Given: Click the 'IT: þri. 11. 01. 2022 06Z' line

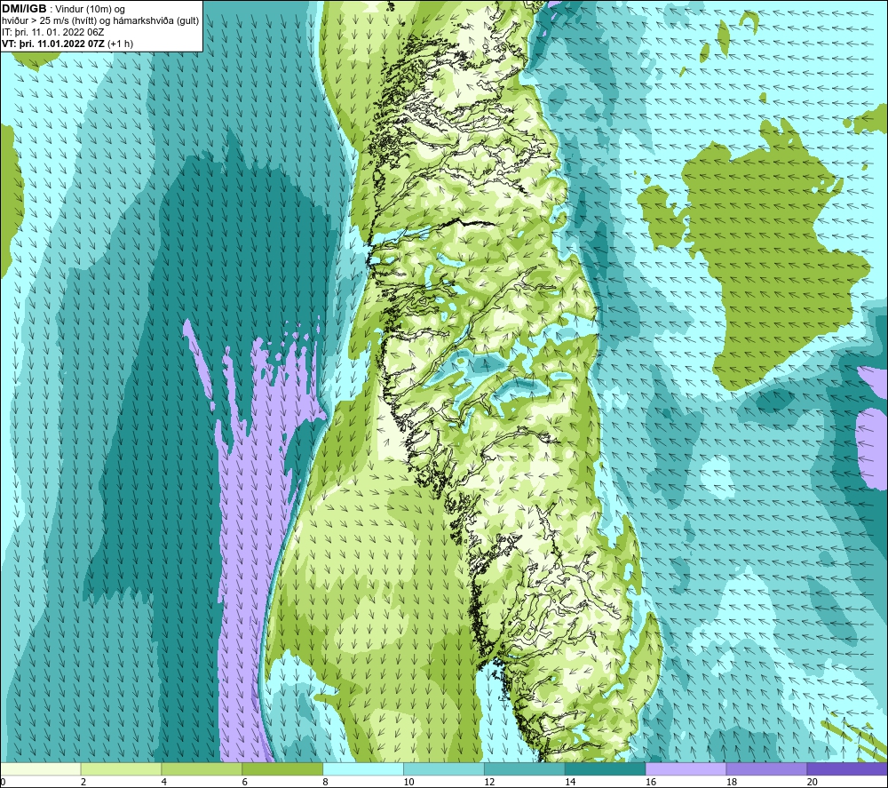Looking at the screenshot, I should [x=52, y=32].
